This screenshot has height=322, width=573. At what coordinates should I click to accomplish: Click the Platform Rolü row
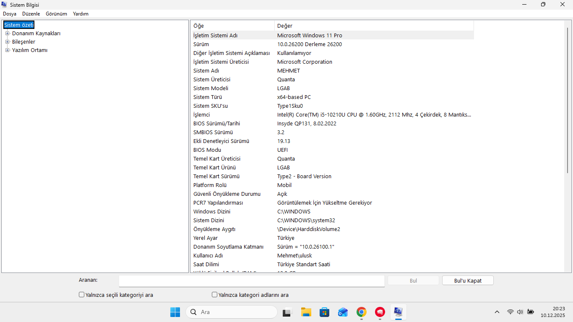[x=332, y=185]
